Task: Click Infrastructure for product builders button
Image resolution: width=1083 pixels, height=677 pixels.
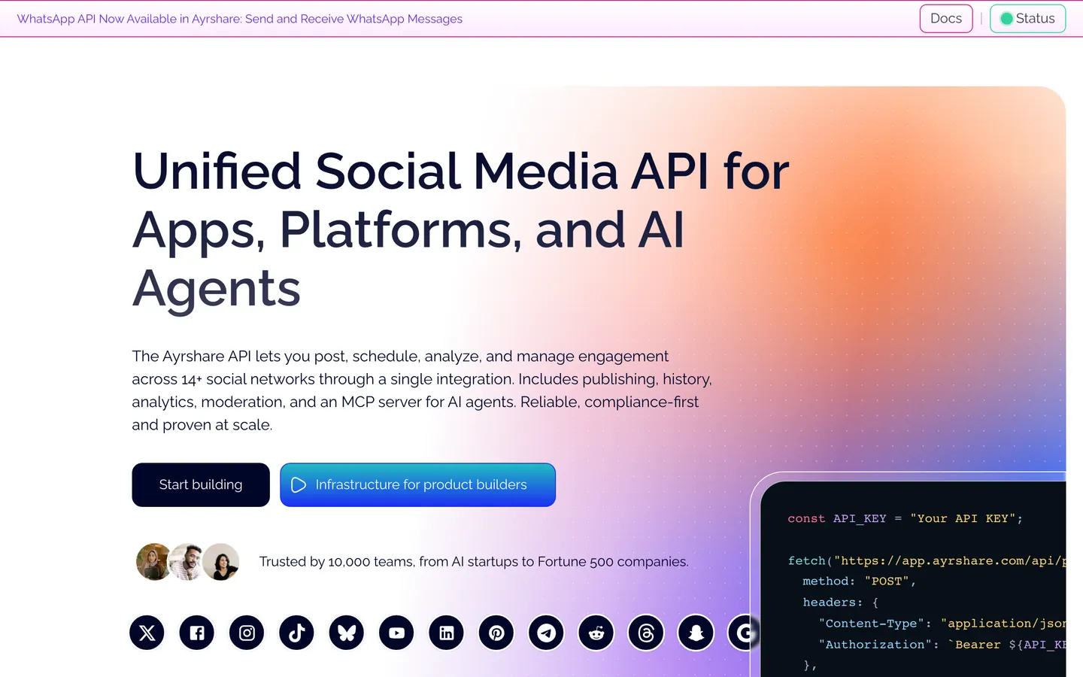Action: 418,485
